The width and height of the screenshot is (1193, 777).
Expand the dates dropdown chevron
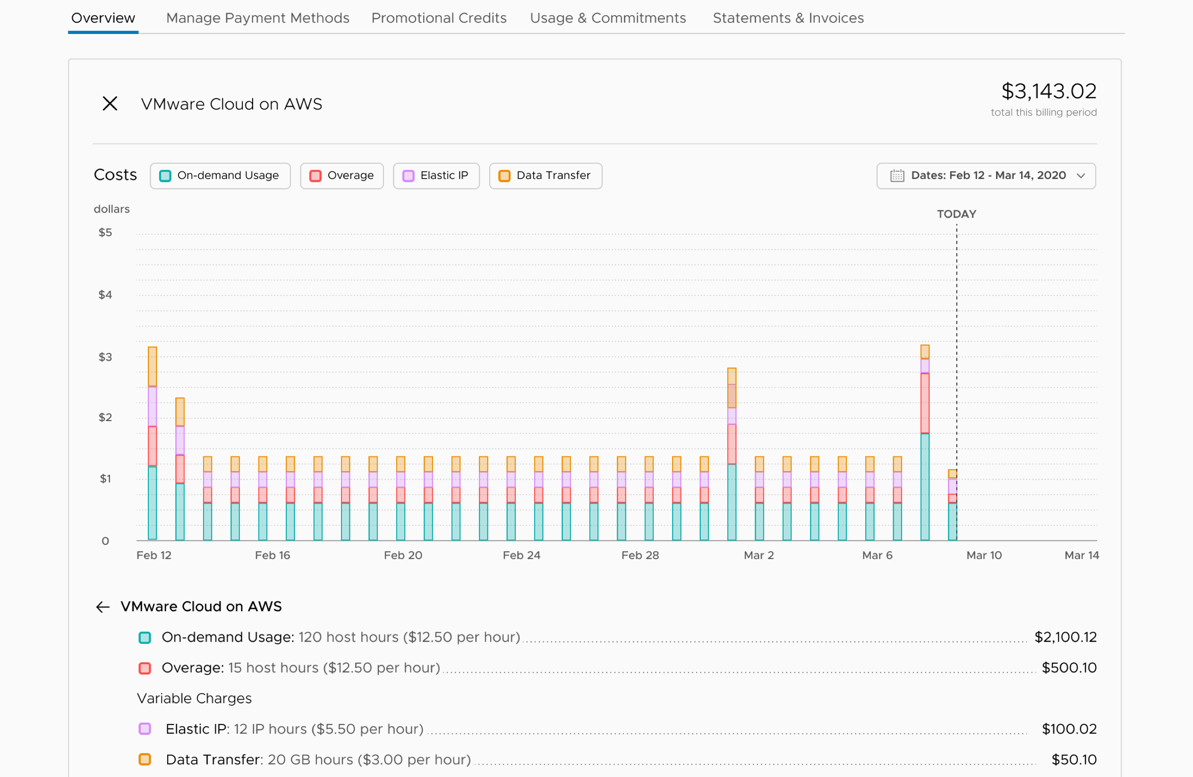coord(1081,176)
